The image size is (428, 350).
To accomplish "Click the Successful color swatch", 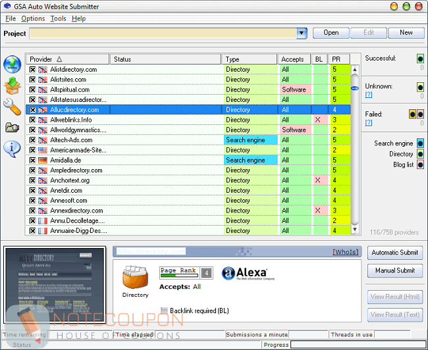I will click(420, 59).
